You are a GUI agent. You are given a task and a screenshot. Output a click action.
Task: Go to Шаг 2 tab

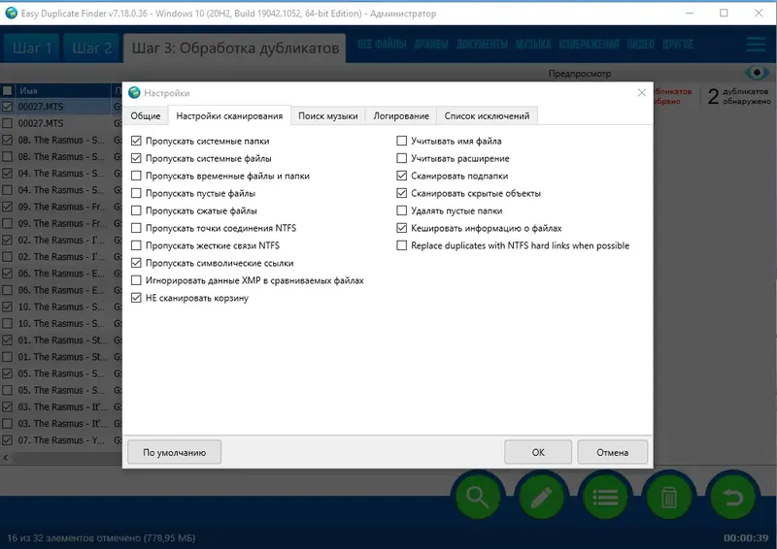tap(91, 48)
